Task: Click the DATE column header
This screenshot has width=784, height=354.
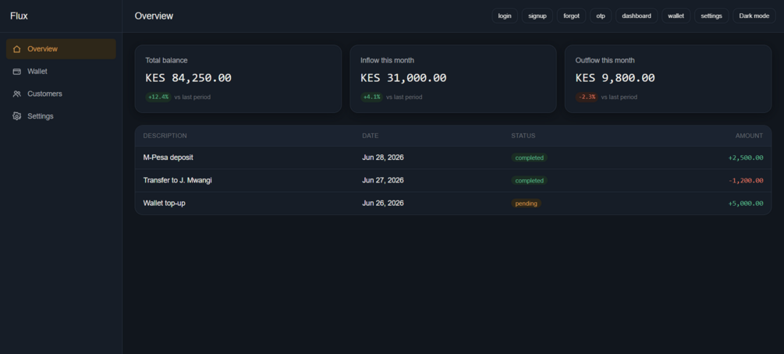Action: [371, 136]
